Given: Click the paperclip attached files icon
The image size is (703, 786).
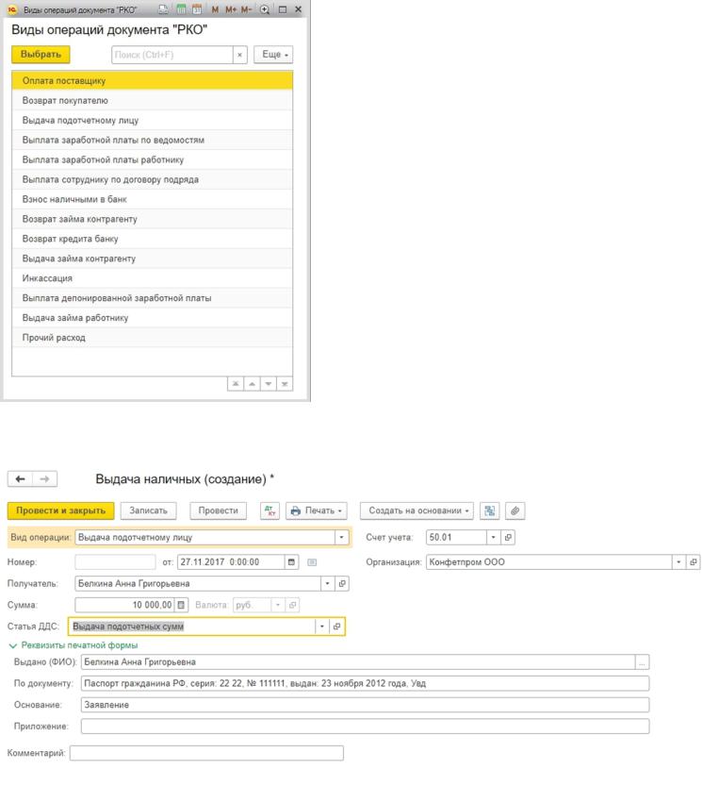Looking at the screenshot, I should tap(515, 510).
